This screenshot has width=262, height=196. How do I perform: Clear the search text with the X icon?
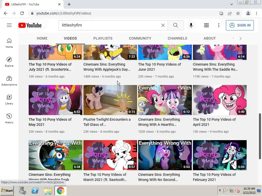(x=163, y=25)
